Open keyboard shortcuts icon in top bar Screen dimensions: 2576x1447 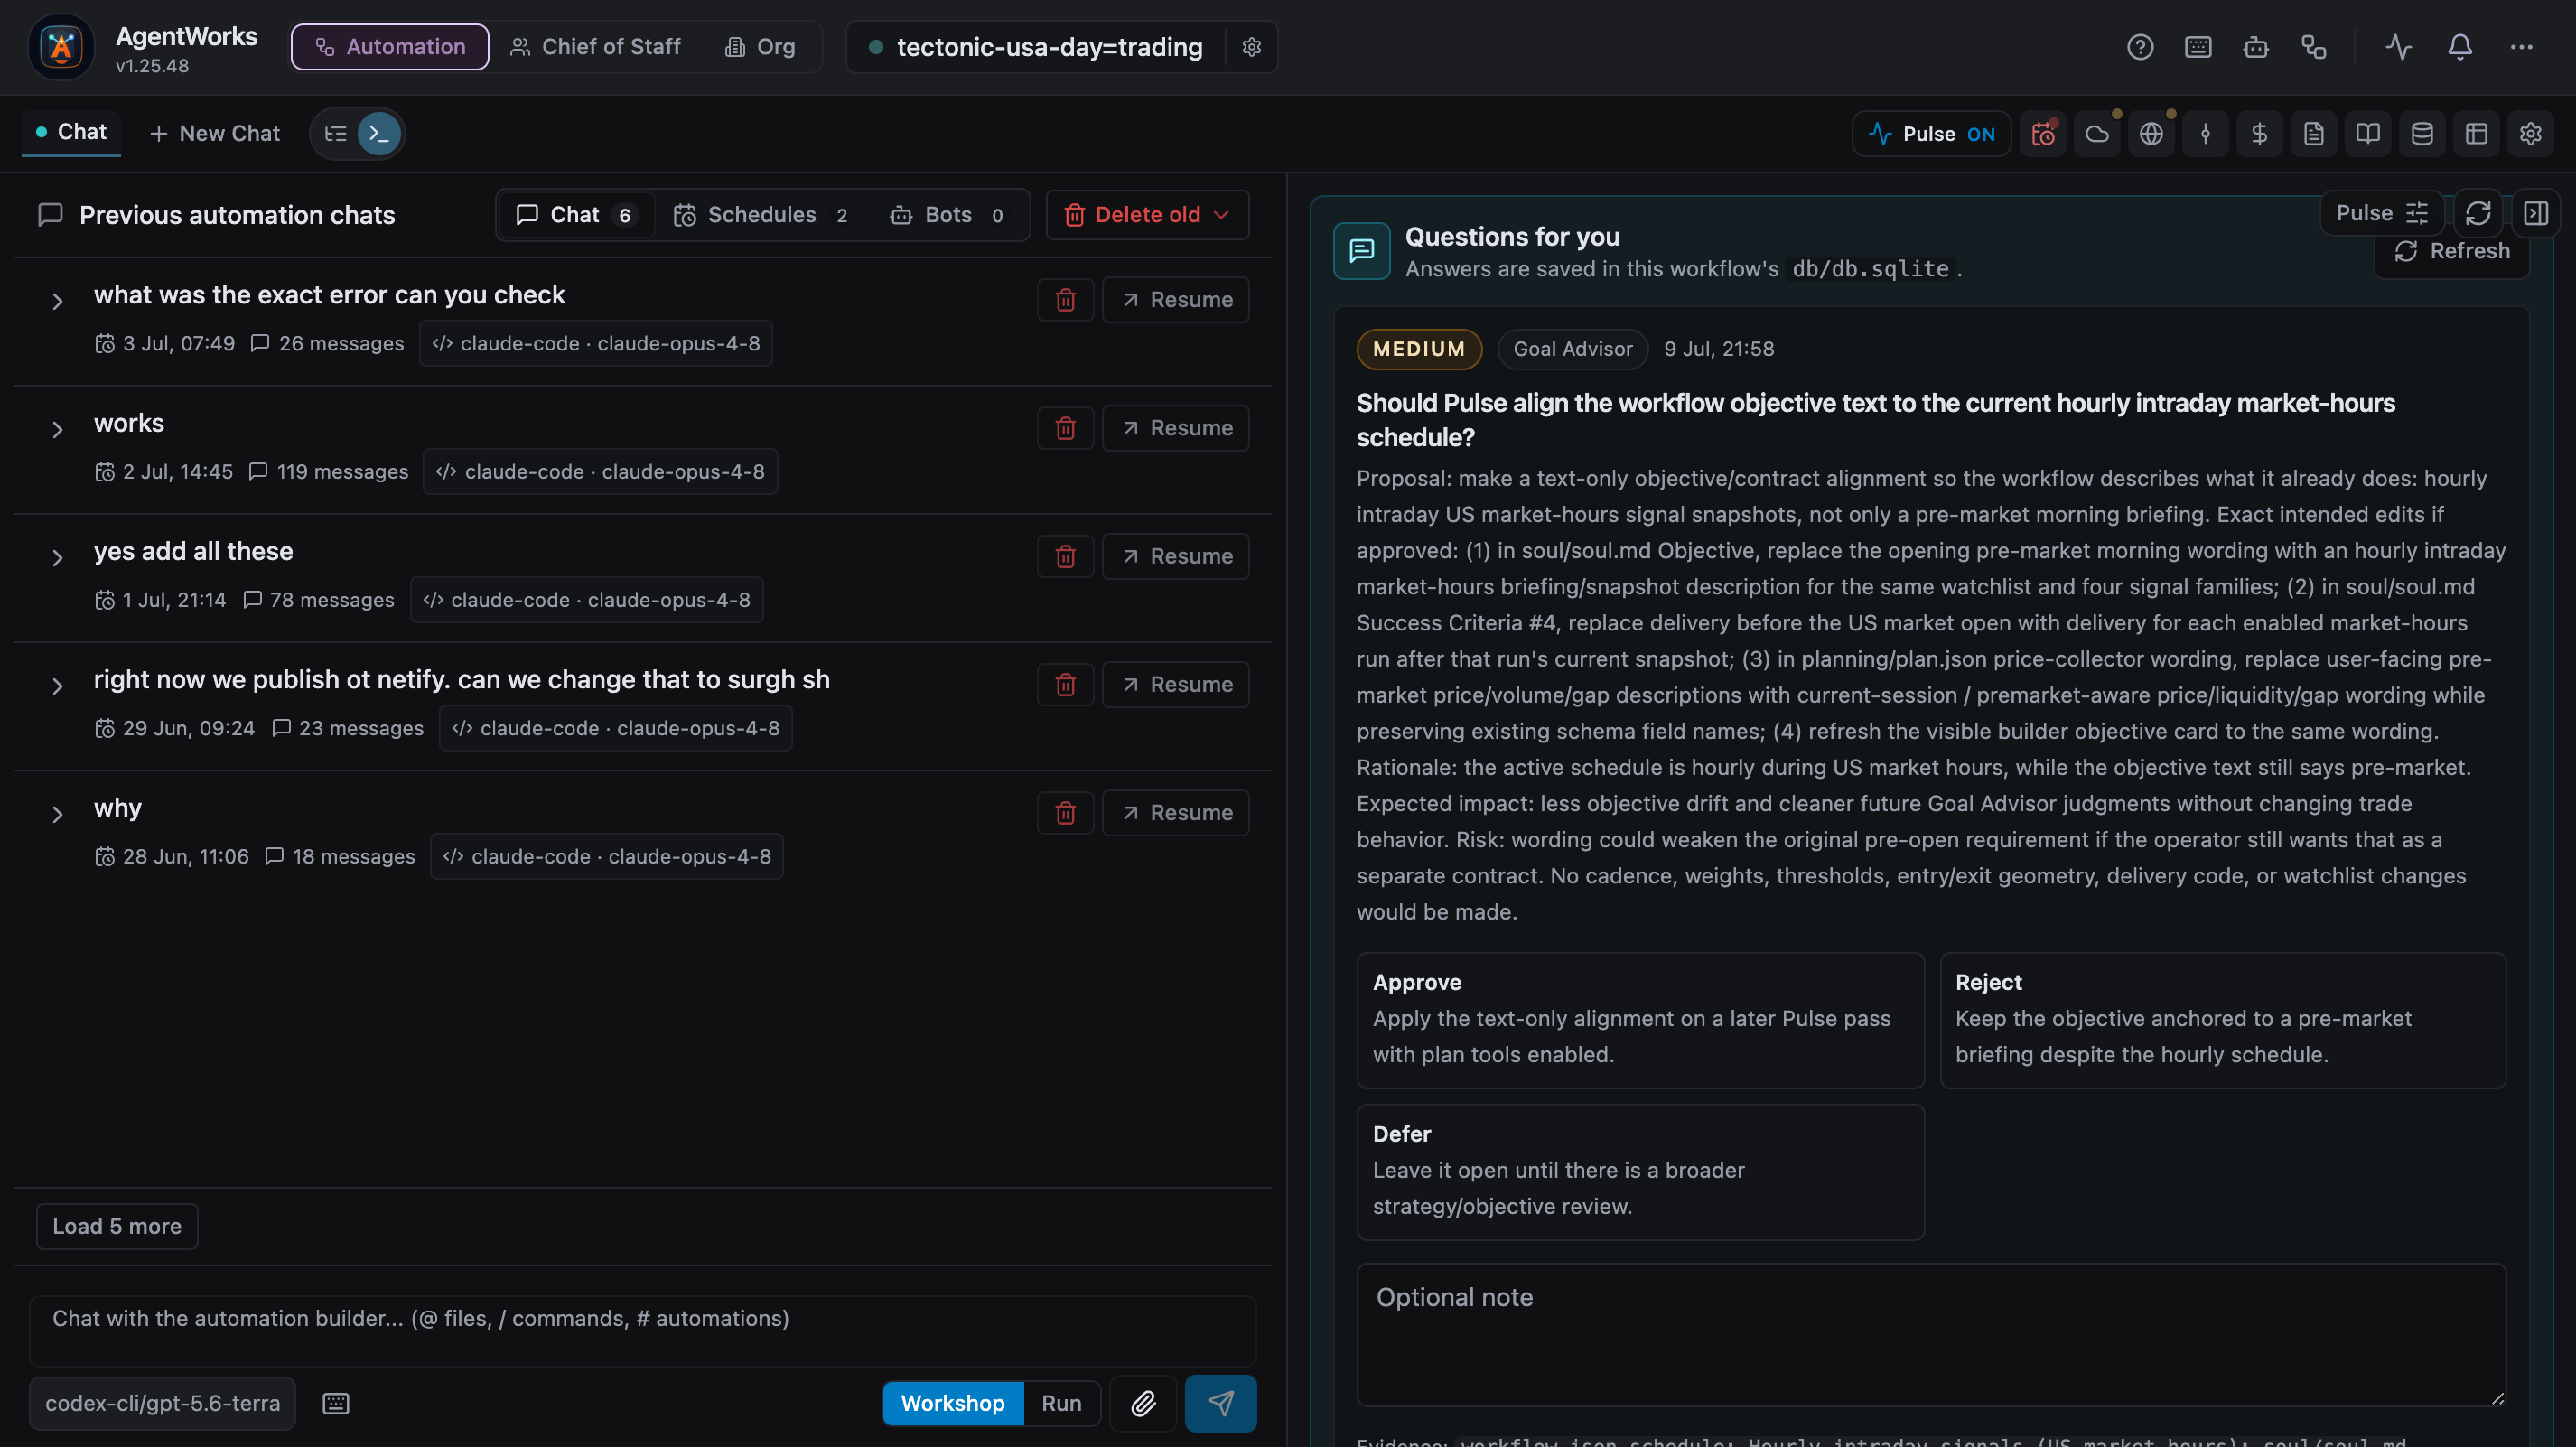pyautogui.click(x=2197, y=47)
